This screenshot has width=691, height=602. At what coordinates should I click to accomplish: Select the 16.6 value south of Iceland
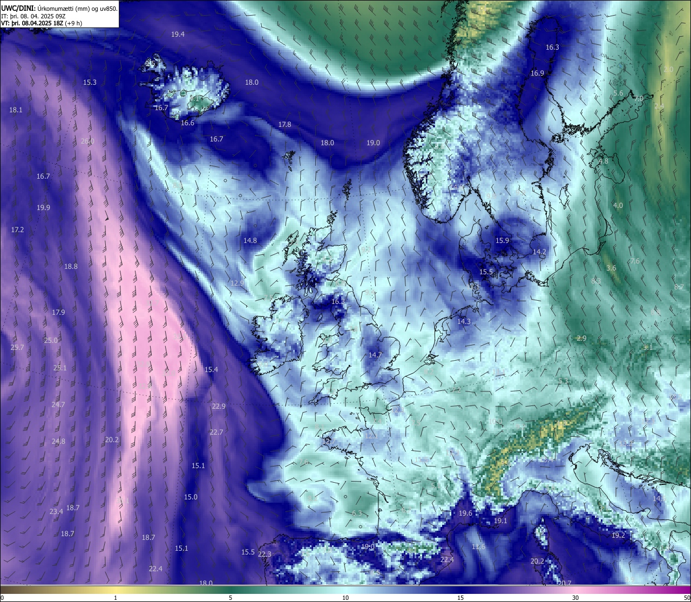187,123
